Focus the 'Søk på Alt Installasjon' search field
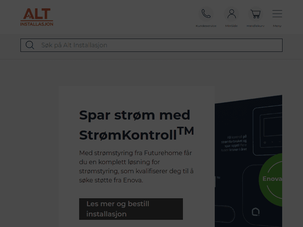Screen dimensions: 303x227 pyautogui.click(x=151, y=45)
